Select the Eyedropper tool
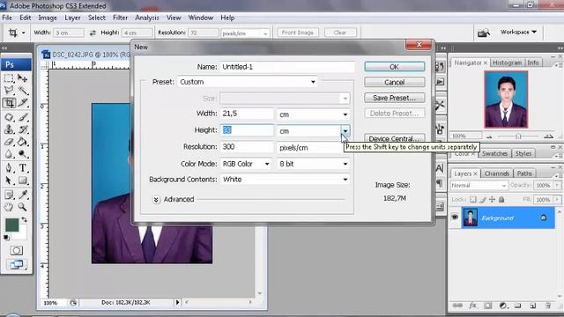This screenshot has height=317, width=564. click(23, 195)
